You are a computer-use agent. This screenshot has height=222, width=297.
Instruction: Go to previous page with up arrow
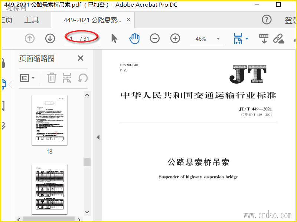tap(30, 38)
